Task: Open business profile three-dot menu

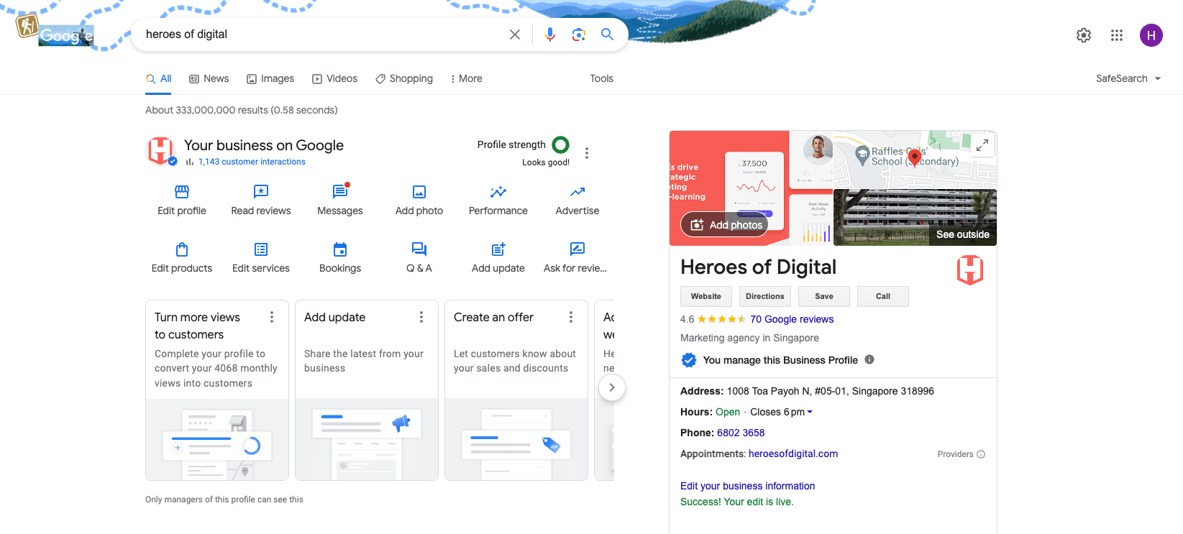Action: pos(587,153)
